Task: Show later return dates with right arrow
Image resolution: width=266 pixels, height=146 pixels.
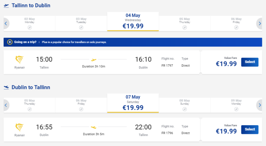Action: tap(259, 105)
